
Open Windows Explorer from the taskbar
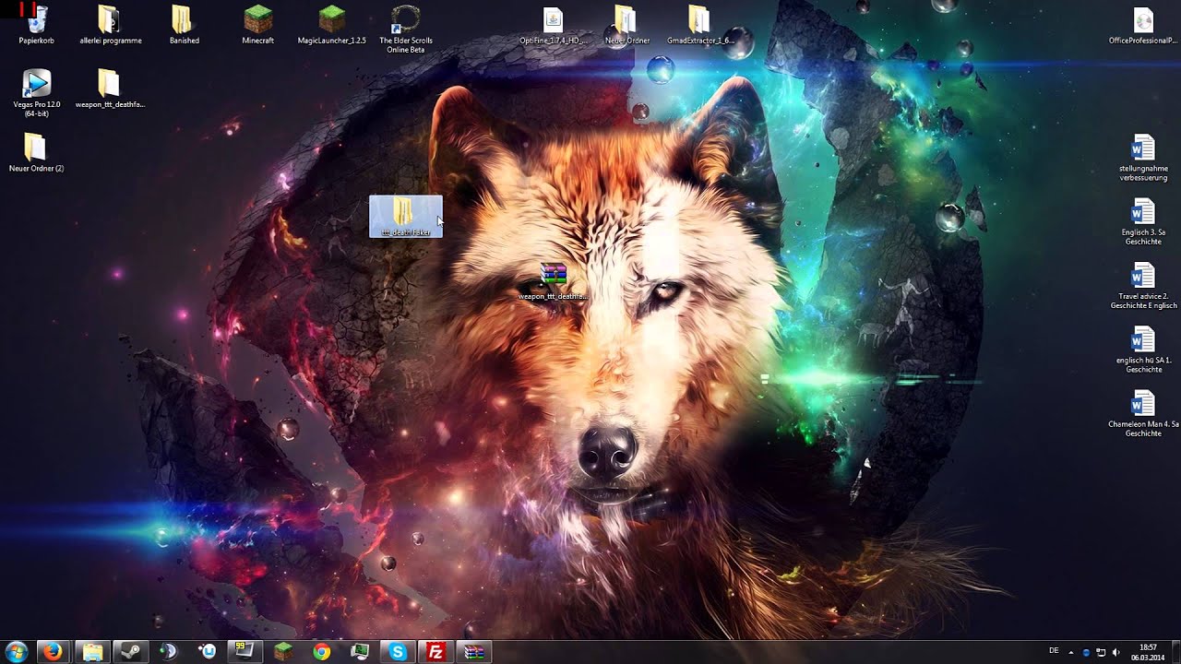91,652
